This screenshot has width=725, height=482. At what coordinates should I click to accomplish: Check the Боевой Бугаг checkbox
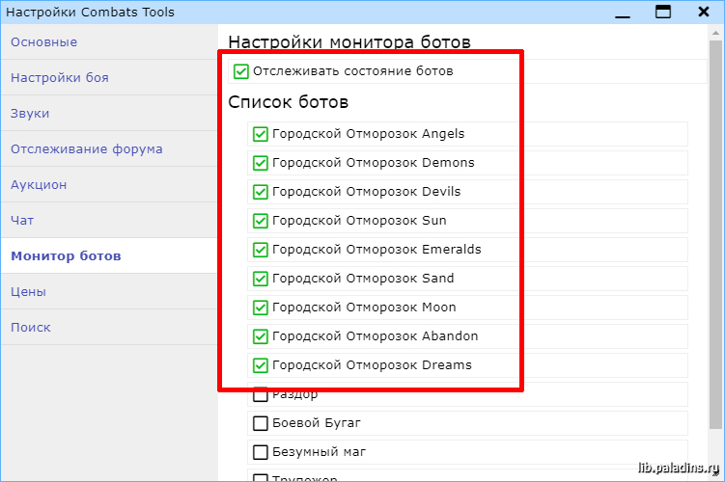pyautogui.click(x=260, y=423)
